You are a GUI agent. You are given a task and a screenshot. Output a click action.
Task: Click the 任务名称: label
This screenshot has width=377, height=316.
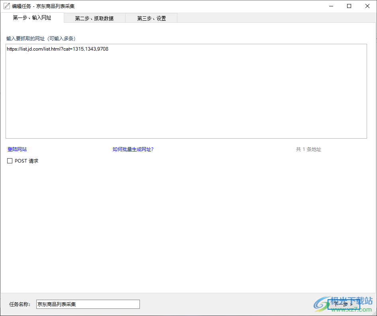[x=20, y=304]
